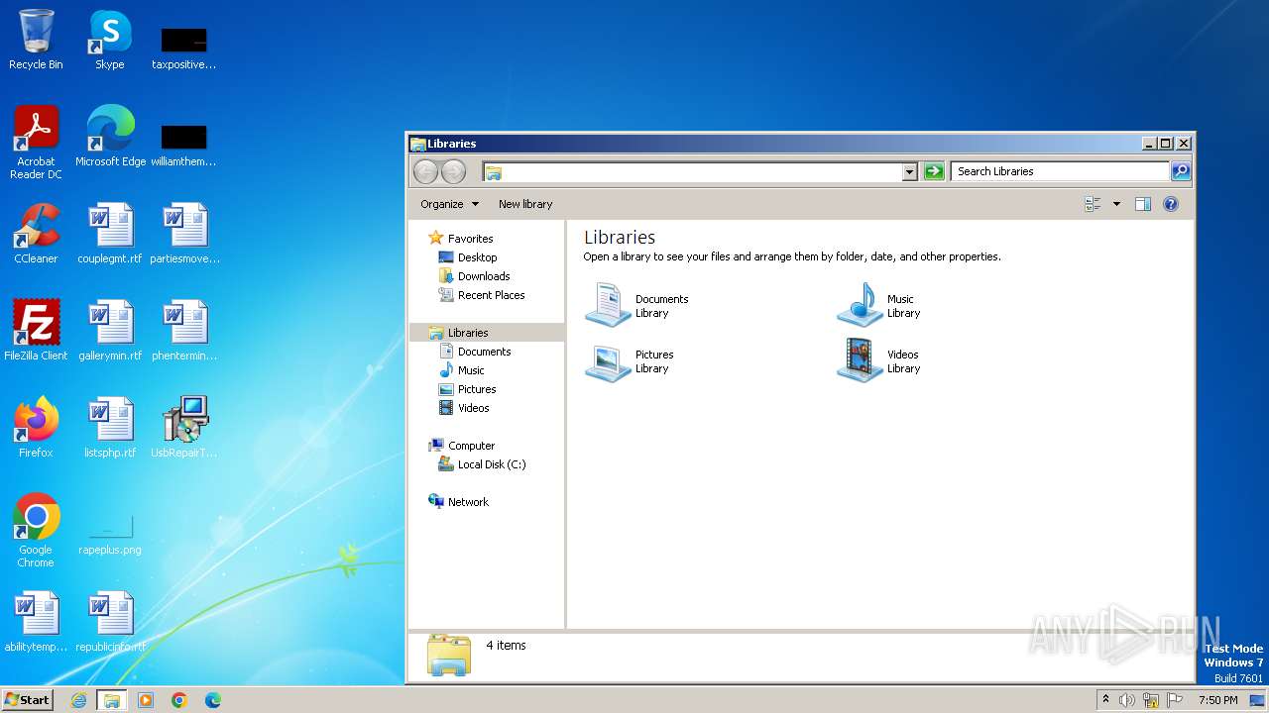Select Downloads under Favorites
The image size is (1269, 713).
click(474, 276)
